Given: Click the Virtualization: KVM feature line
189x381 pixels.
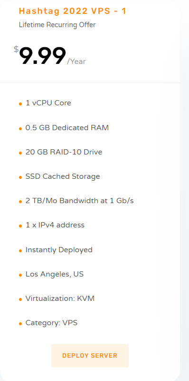Looking at the screenshot, I should pos(60,299).
